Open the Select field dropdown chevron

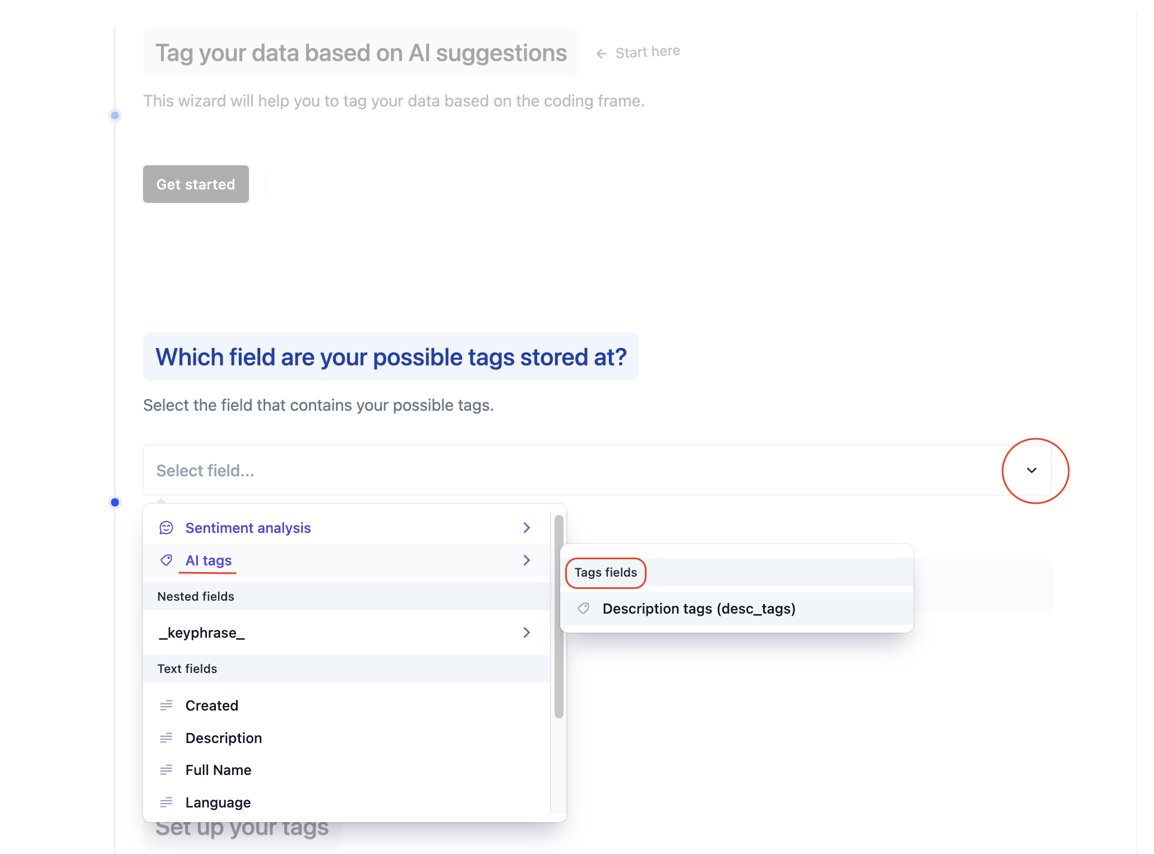point(1031,471)
